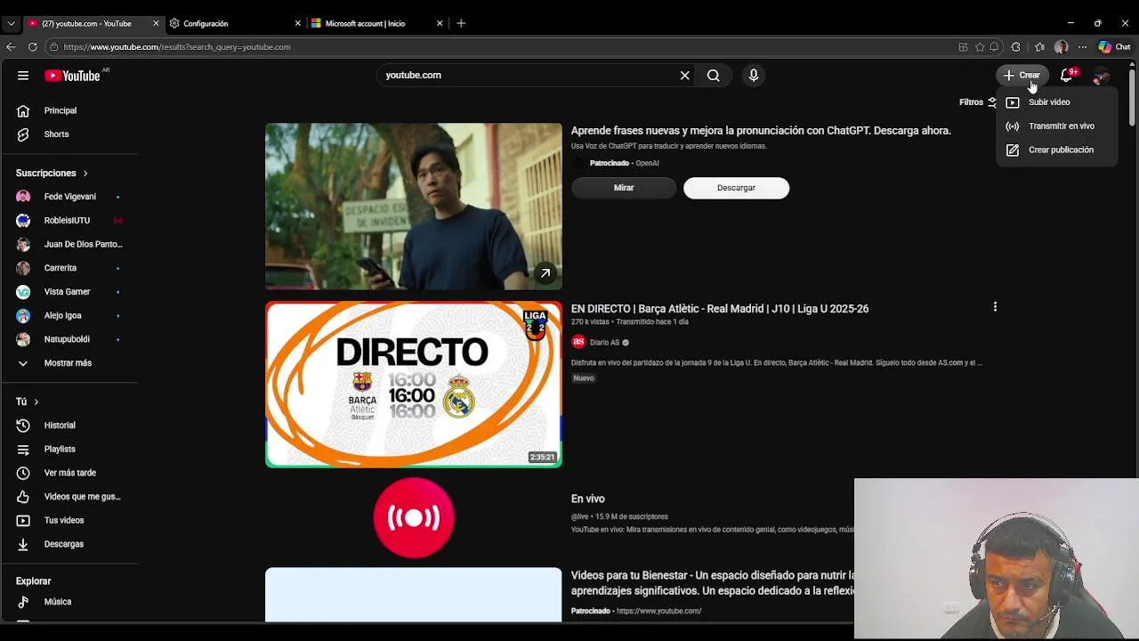Select Transmitir en vivo option
The height and width of the screenshot is (641, 1139).
[x=1057, y=126]
